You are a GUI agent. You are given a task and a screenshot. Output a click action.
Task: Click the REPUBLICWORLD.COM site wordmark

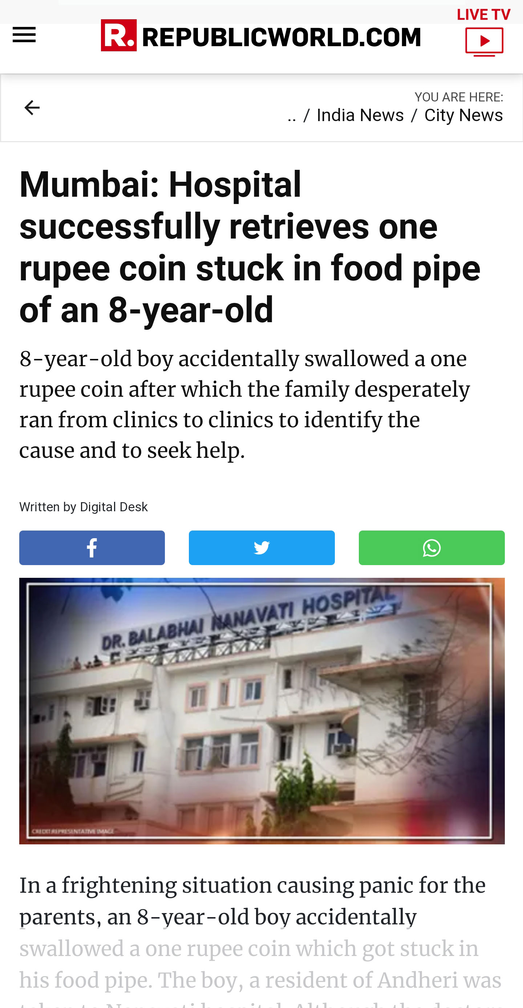coord(281,37)
